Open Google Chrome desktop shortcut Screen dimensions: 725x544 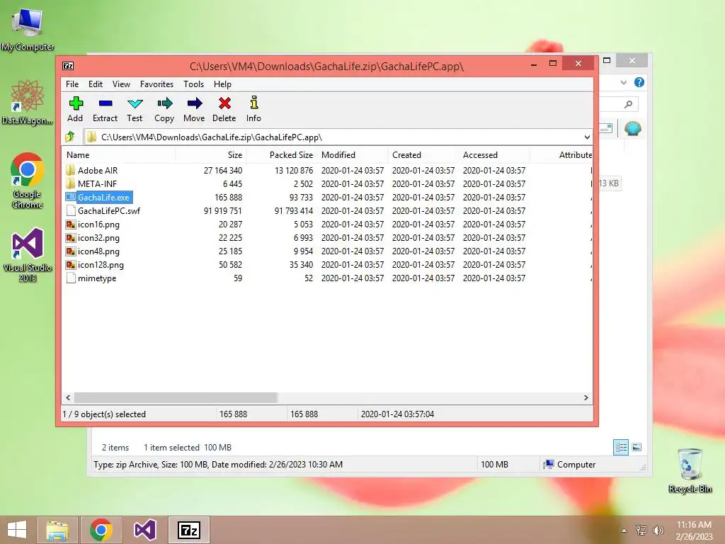pyautogui.click(x=28, y=181)
